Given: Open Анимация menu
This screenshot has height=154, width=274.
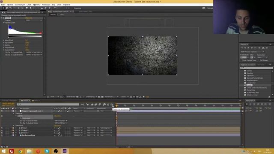Looking at the screenshot, I should coord(46,5).
